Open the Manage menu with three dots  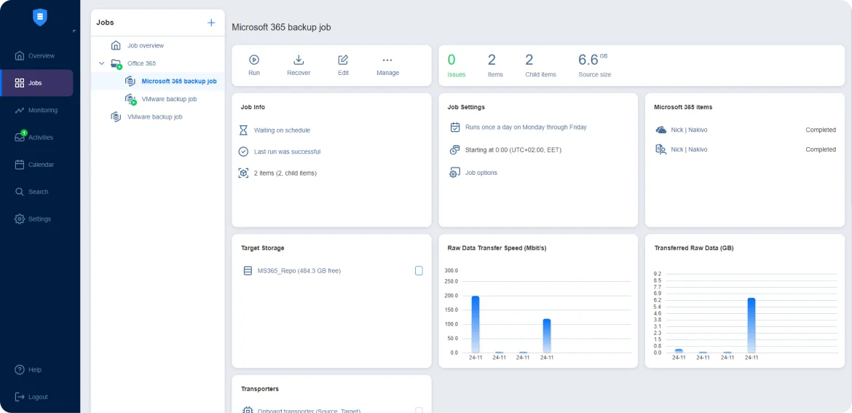(387, 60)
